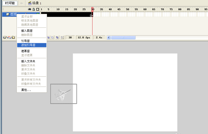The image size is (208, 134).
Task: Click frame 45 on the timeline ruler
Action: coord(119,9)
